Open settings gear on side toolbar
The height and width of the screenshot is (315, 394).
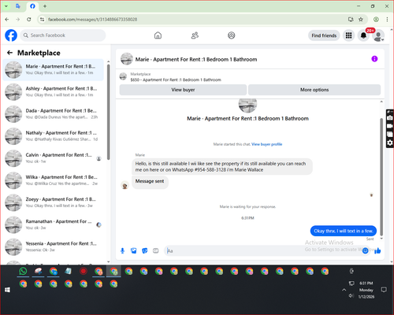coord(390,143)
